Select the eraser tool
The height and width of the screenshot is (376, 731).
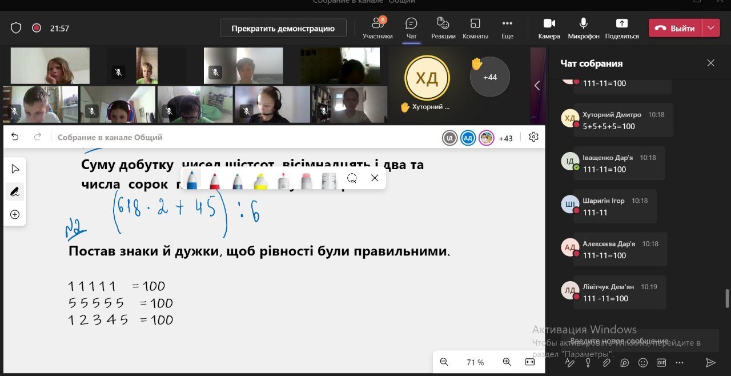[306, 181]
